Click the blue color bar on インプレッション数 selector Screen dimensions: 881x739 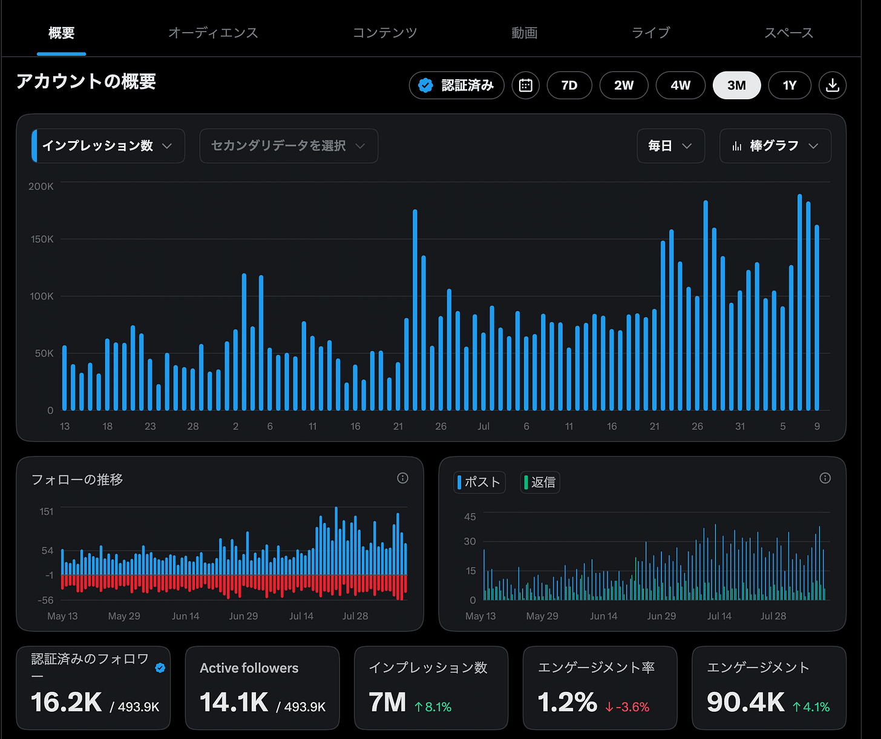34,146
